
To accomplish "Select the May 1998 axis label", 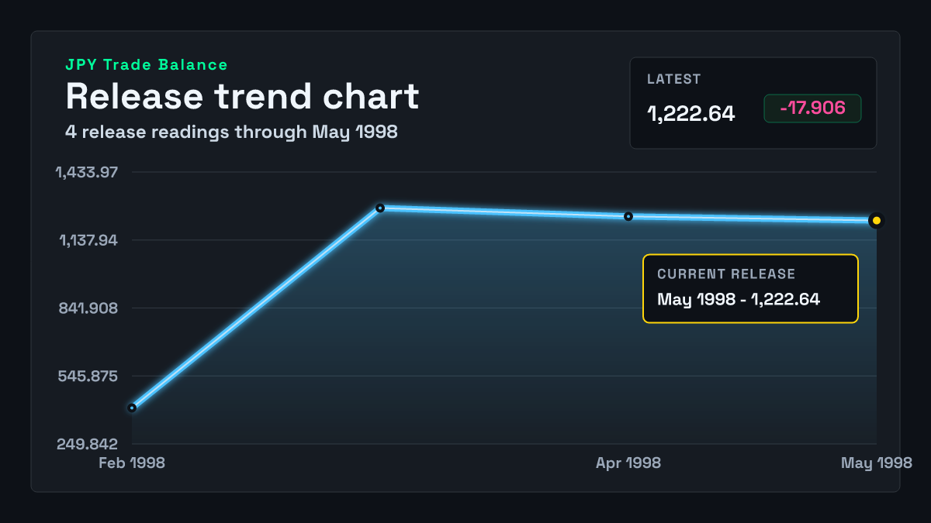I will (877, 463).
